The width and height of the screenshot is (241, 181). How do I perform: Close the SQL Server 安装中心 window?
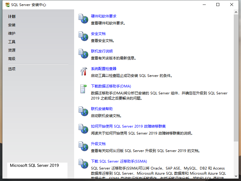(x=232, y=5)
